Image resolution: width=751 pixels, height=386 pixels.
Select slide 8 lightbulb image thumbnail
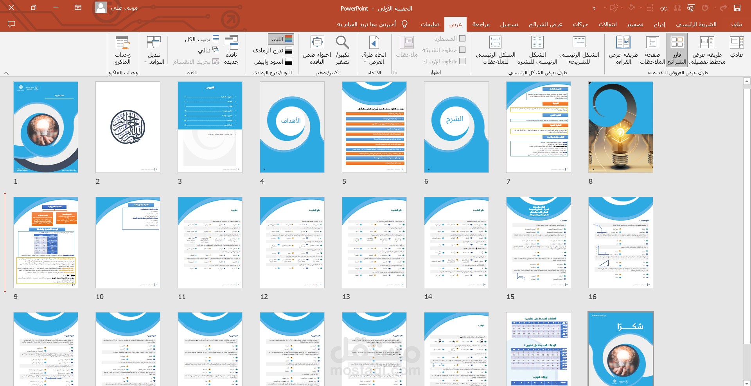621,127
